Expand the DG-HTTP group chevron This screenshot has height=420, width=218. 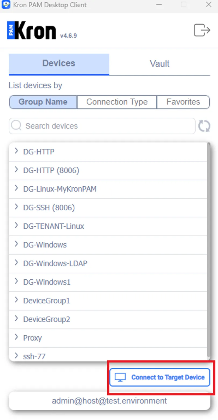(x=16, y=151)
